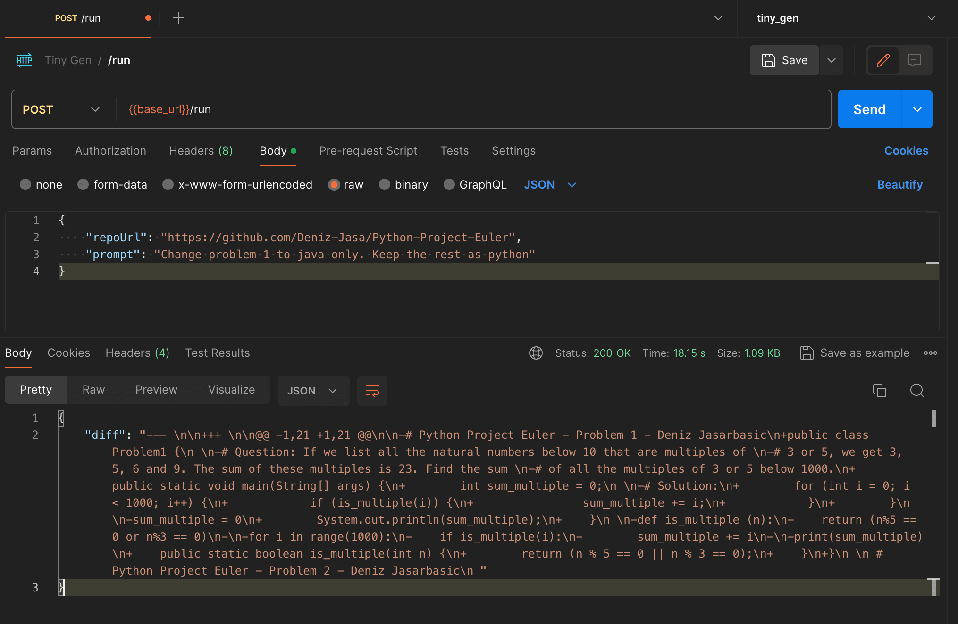The width and height of the screenshot is (958, 624).
Task: Open the request Settings tab
Action: click(x=513, y=151)
